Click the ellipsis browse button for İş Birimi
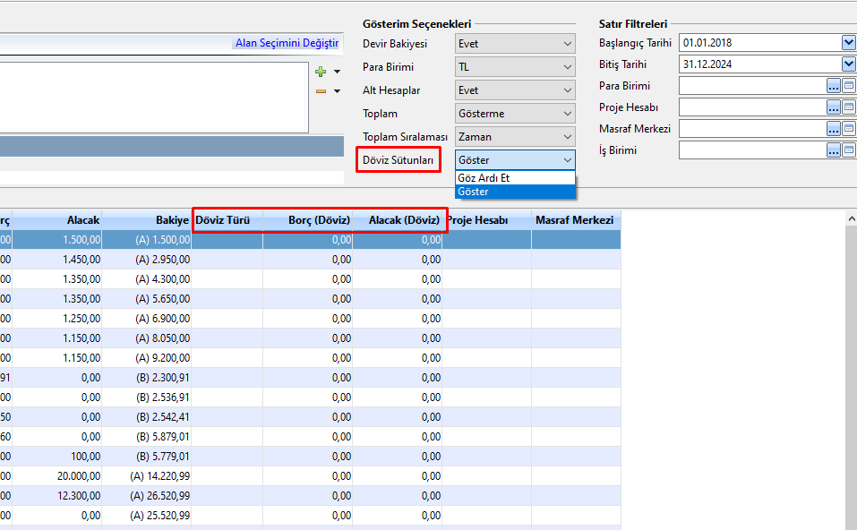 [x=833, y=150]
